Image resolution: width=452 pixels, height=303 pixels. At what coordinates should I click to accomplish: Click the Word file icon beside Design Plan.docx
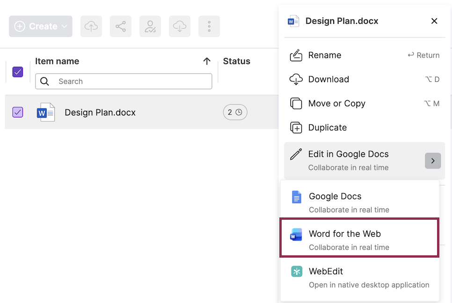[x=45, y=112]
